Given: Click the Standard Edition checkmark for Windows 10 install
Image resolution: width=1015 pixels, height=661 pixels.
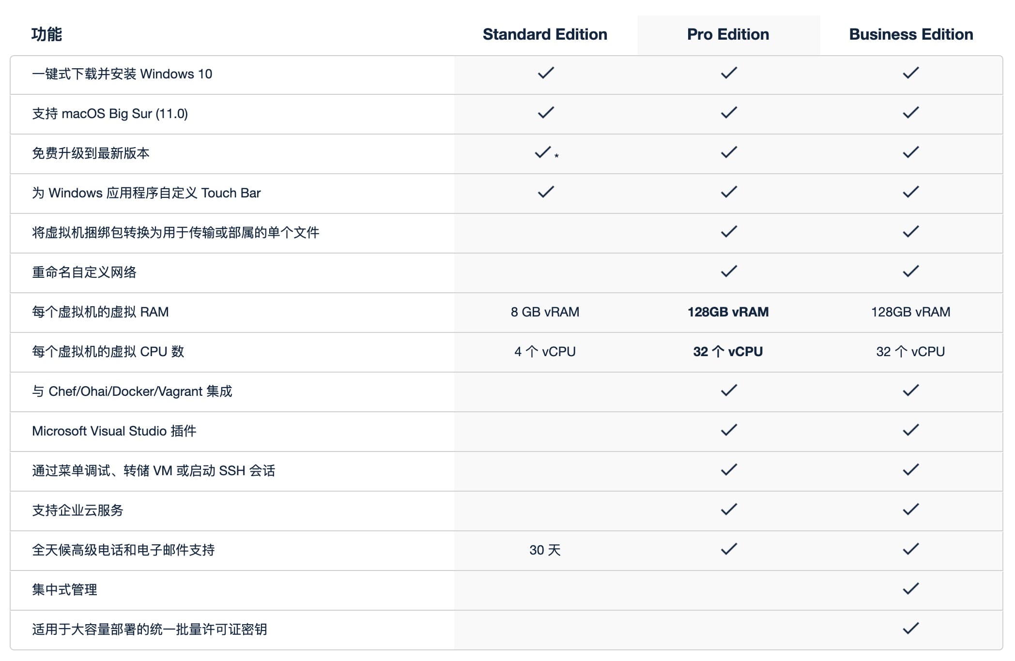Looking at the screenshot, I should 545,74.
